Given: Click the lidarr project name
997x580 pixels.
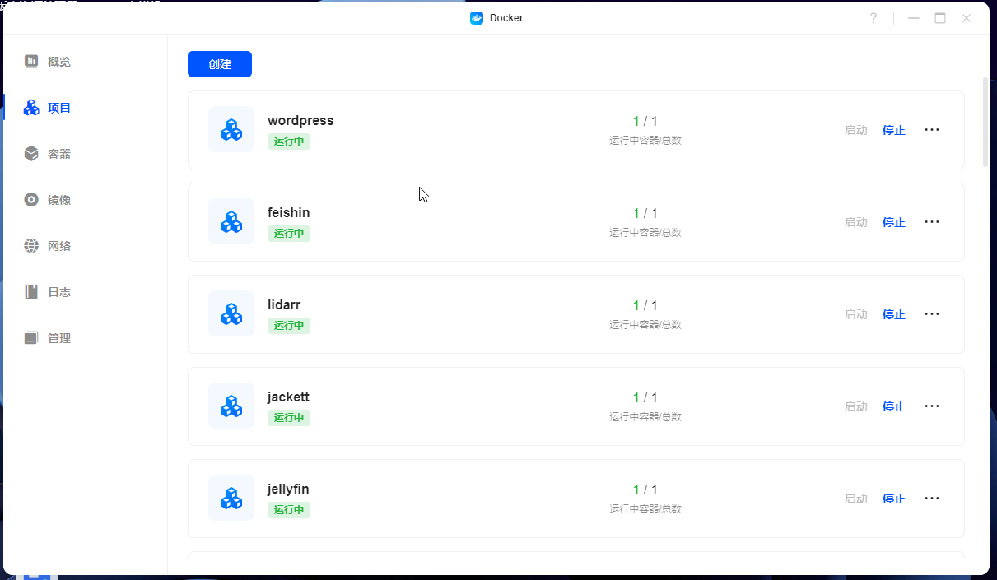Looking at the screenshot, I should pos(284,304).
